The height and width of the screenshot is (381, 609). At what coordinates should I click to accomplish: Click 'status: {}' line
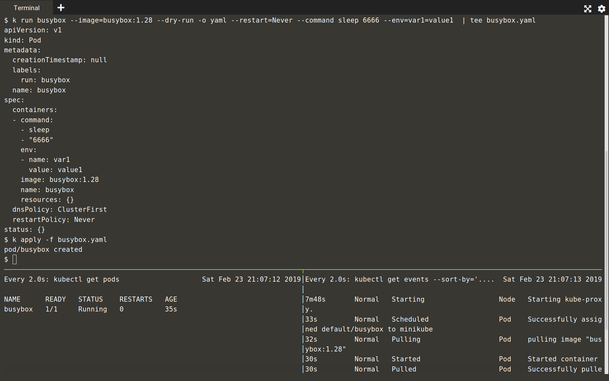point(25,230)
